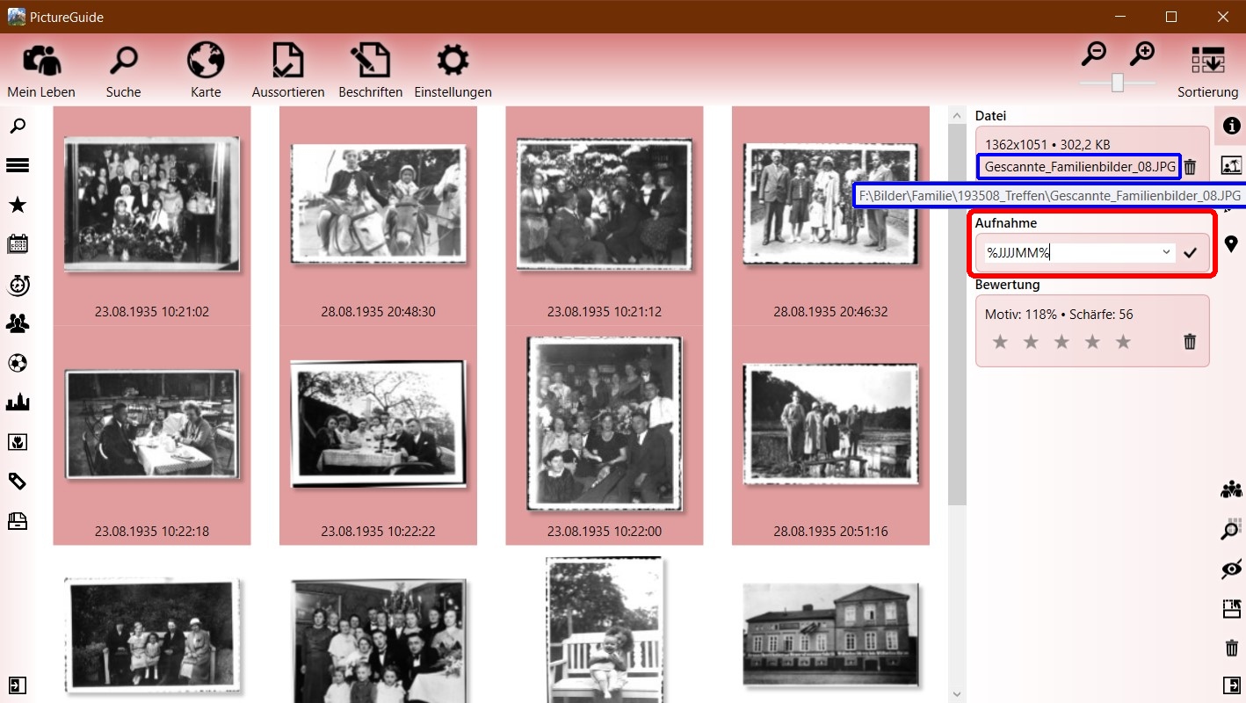
Task: Open the tag keyword filter
Action: click(x=18, y=482)
